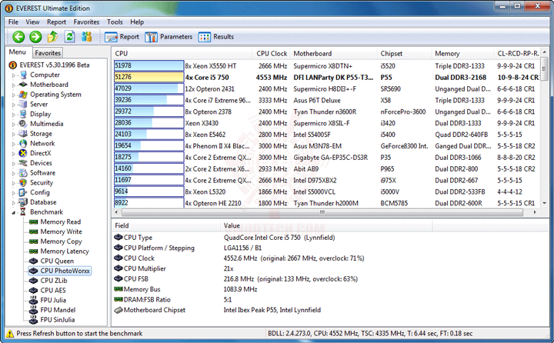Viewport: 554px width, 343px height.
Task: Click the Chipset column header
Action: coord(404,54)
